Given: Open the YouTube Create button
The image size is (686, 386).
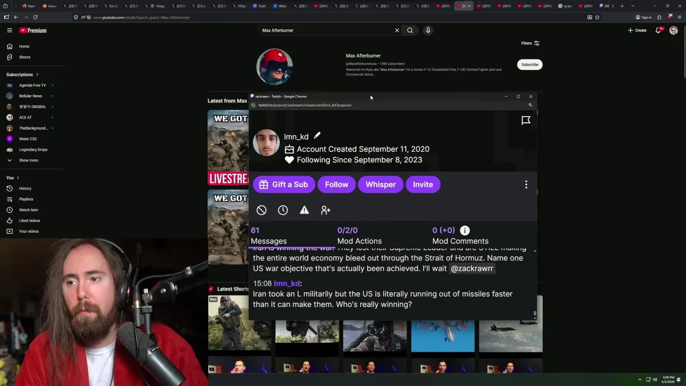Looking at the screenshot, I should (x=637, y=31).
